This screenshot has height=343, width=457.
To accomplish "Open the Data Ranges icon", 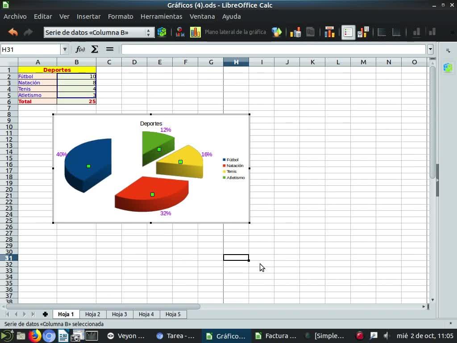I will [x=295, y=32].
